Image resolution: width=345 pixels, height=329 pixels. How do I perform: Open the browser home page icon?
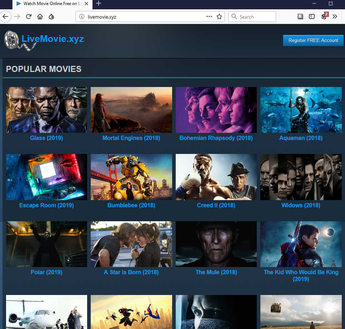pos(40,16)
